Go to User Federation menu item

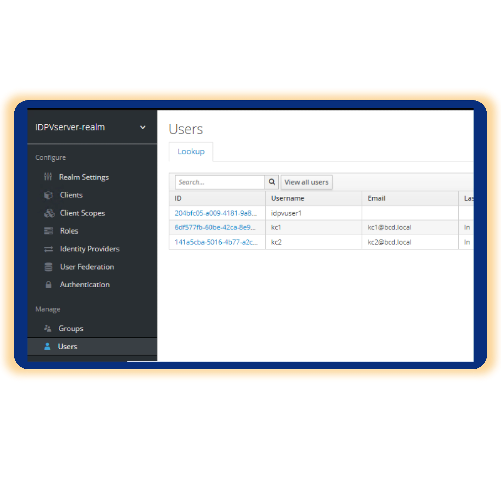click(87, 267)
